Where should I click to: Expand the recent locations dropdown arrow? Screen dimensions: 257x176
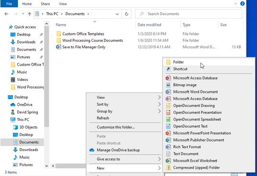point(23,14)
